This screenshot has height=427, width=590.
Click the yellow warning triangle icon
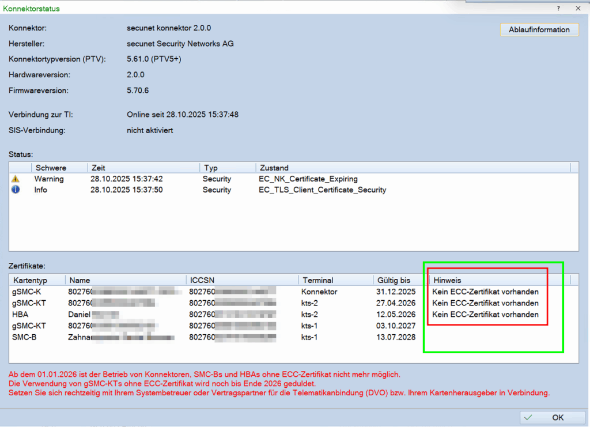[16, 179]
